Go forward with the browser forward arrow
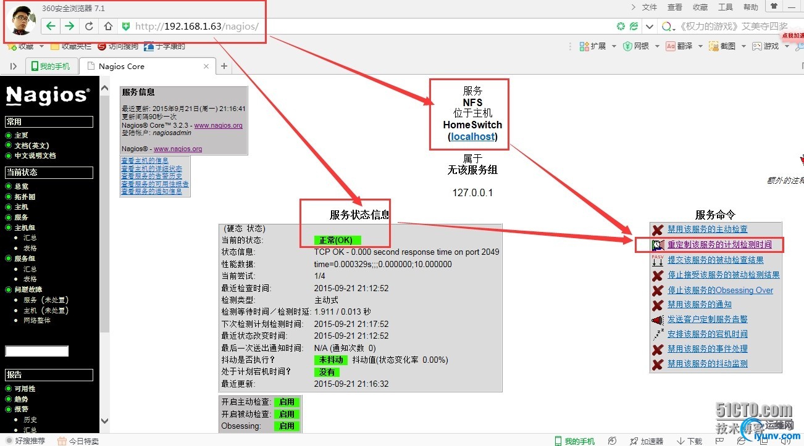 pyautogui.click(x=69, y=26)
